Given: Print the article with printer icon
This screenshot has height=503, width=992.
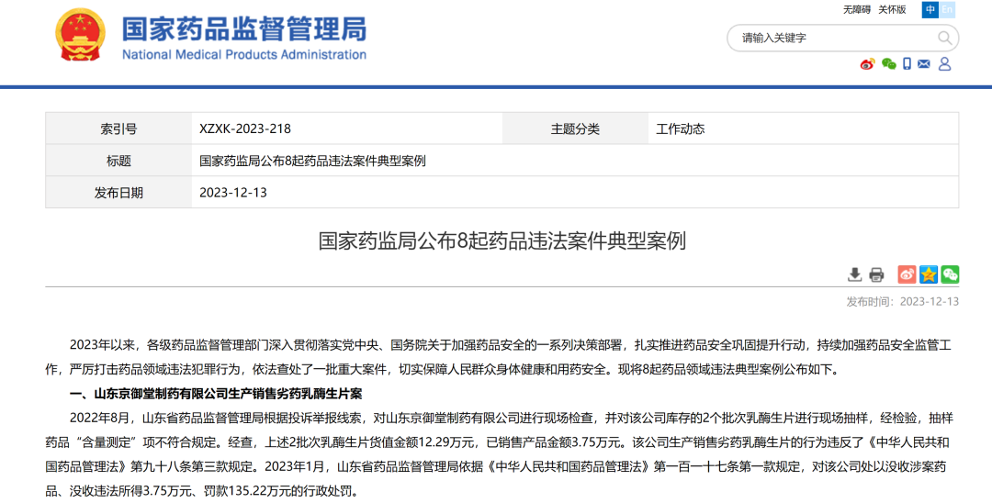Looking at the screenshot, I should pos(876,274).
